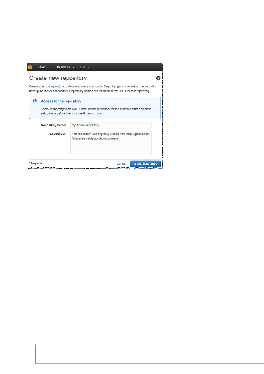Click the AWS cube logo icon
264x374 pixels.
tap(30, 67)
